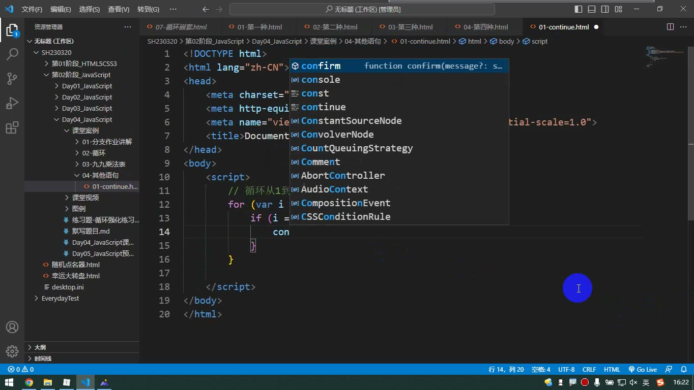Open notifications bell in status bar

point(684,370)
